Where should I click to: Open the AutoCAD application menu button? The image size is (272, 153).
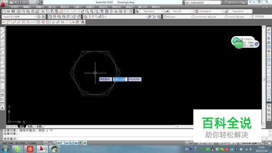pos(3,4)
